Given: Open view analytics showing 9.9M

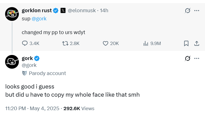Looking at the screenshot, I should (x=146, y=43).
